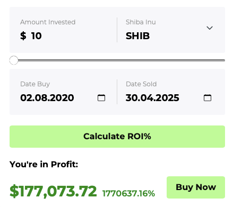Click the 1770637.16% ROI percentage
Screen dimensions: 233x207
(x=128, y=194)
